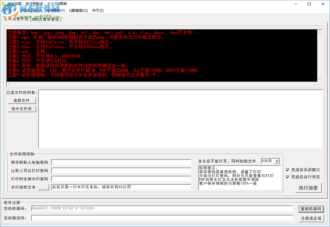Image resolution: width=330 pixels, height=227 pixels.
Task: Switch to the DWG元素背景化 tab
Action: 46,19
